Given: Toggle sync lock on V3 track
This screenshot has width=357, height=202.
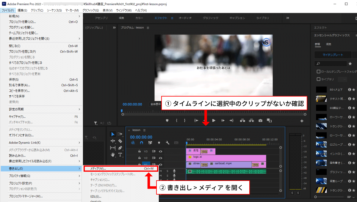Looking at the screenshot, I should [x=154, y=151].
